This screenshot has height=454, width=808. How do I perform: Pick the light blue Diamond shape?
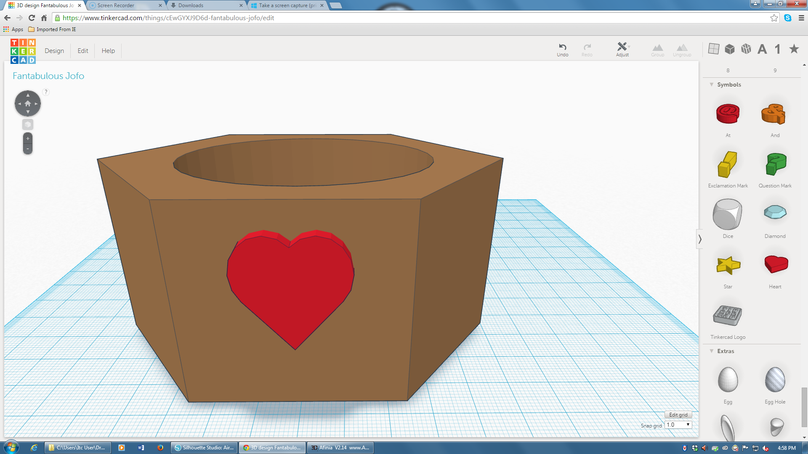tap(775, 212)
